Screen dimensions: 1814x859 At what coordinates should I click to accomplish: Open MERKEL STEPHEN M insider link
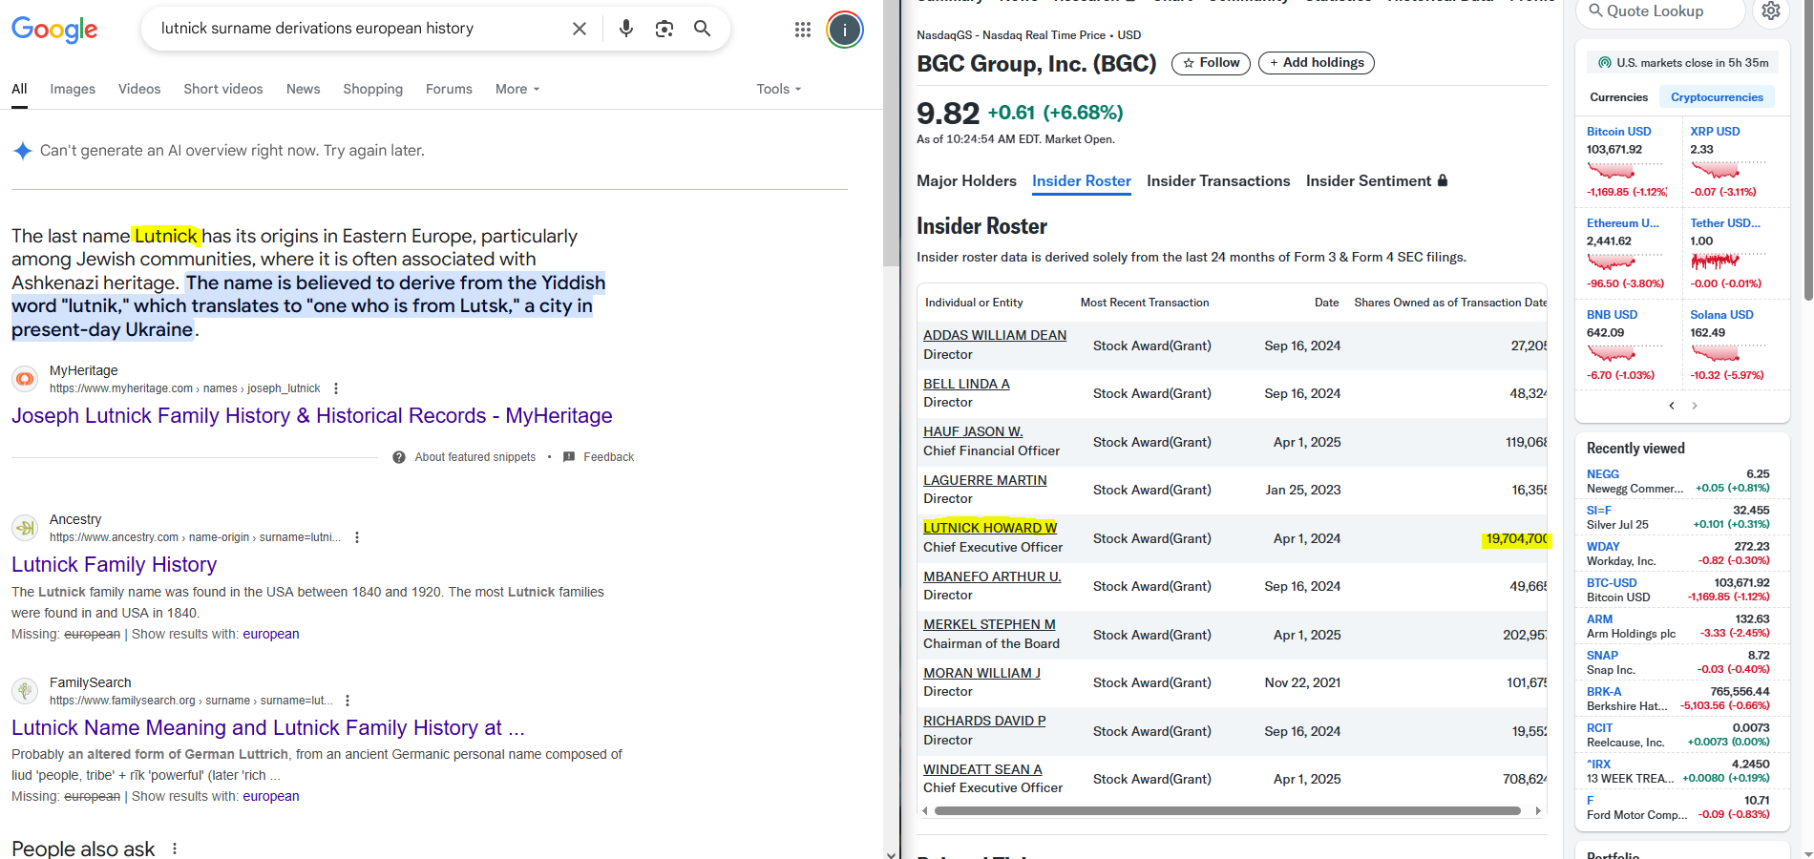point(989,624)
